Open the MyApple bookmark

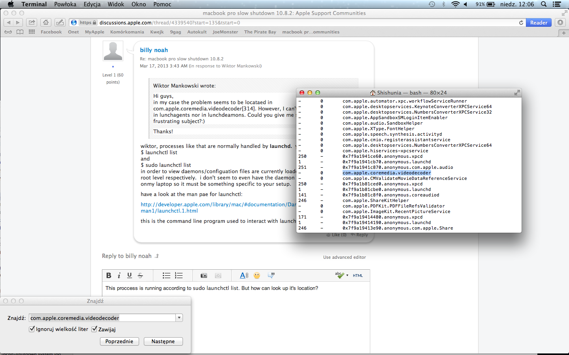94,32
